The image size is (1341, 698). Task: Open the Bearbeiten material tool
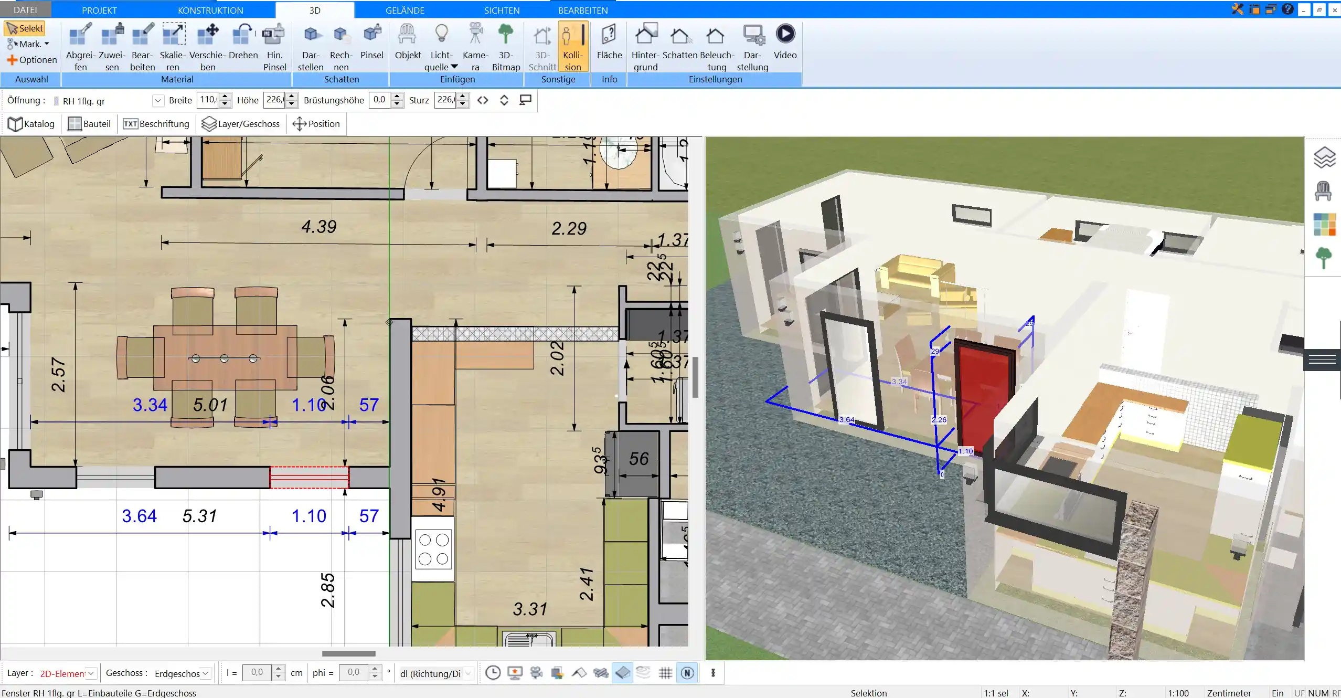[x=142, y=47]
